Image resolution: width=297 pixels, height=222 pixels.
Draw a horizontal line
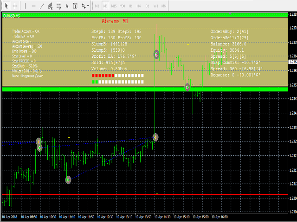click(33, 6)
